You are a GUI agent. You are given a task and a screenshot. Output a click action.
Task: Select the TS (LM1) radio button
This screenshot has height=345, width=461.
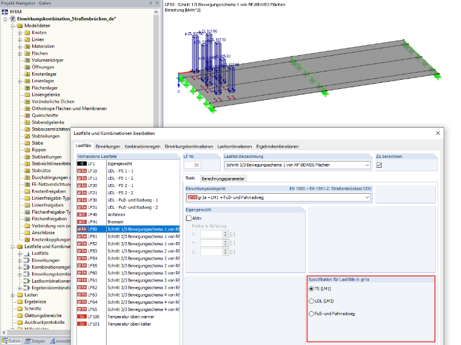(x=311, y=289)
